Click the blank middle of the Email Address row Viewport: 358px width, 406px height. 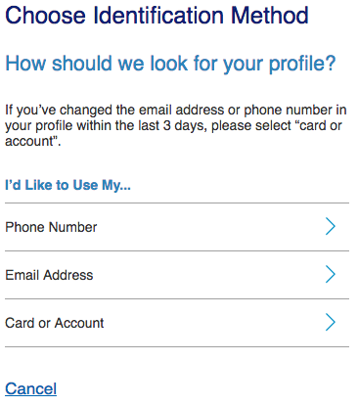click(x=208, y=275)
